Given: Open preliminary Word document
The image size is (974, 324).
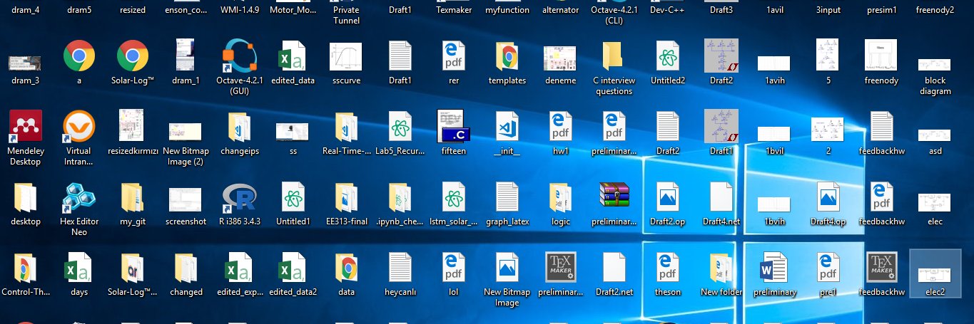Looking at the screenshot, I should (x=775, y=268).
